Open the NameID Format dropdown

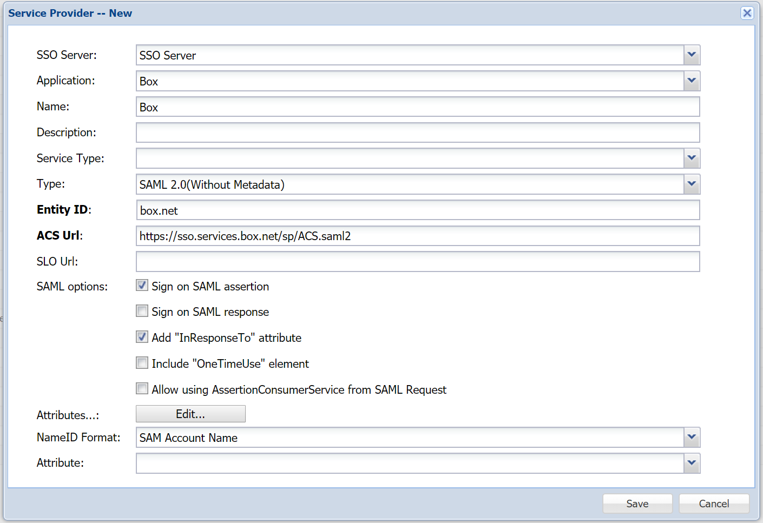point(692,438)
